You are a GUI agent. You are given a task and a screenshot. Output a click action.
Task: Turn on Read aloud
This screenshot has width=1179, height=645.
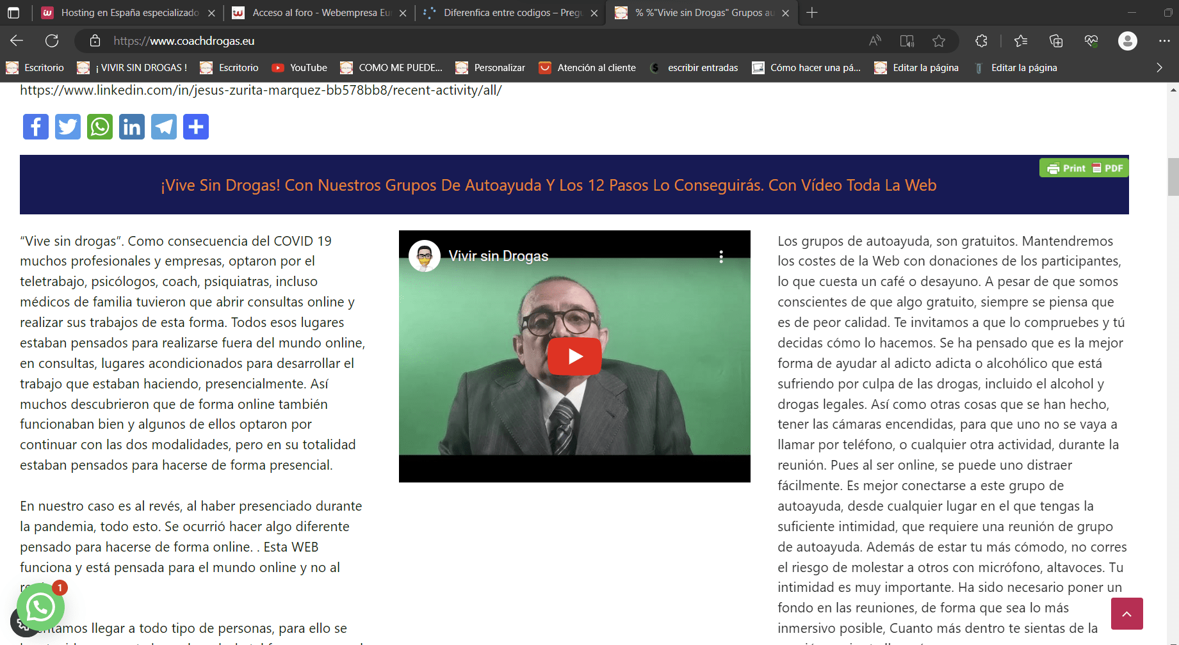click(875, 41)
